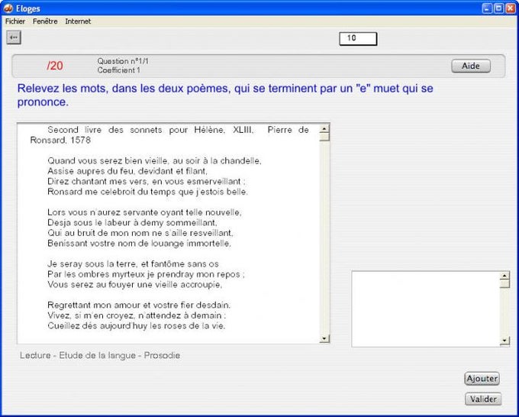
Task: Click the word "Hélène" in the poem title
Action: pyautogui.click(x=209, y=130)
